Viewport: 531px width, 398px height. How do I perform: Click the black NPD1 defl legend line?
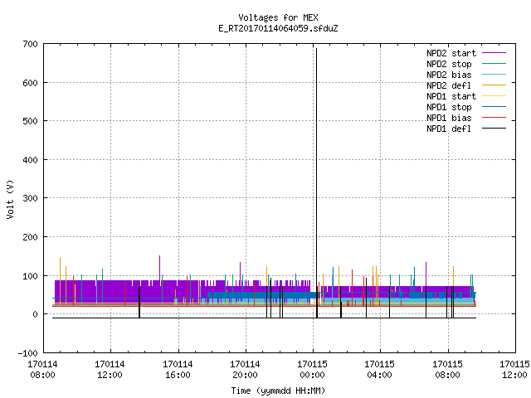point(494,129)
